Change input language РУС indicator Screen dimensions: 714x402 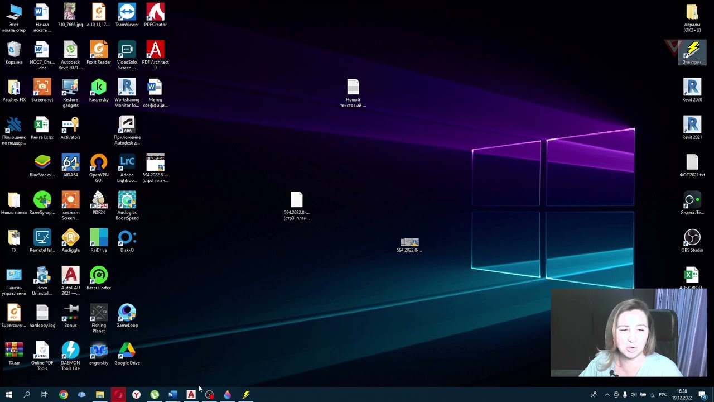663,395
